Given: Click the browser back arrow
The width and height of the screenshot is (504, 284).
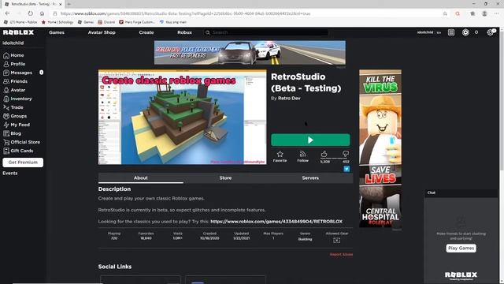Looking at the screenshot, I should click(7, 13).
